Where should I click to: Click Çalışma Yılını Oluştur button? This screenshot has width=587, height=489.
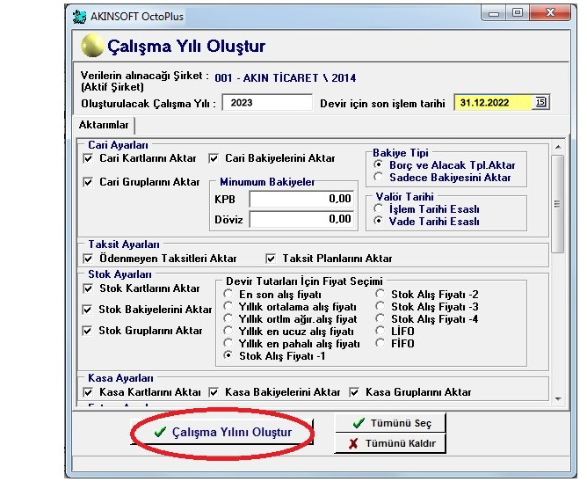[x=222, y=432]
